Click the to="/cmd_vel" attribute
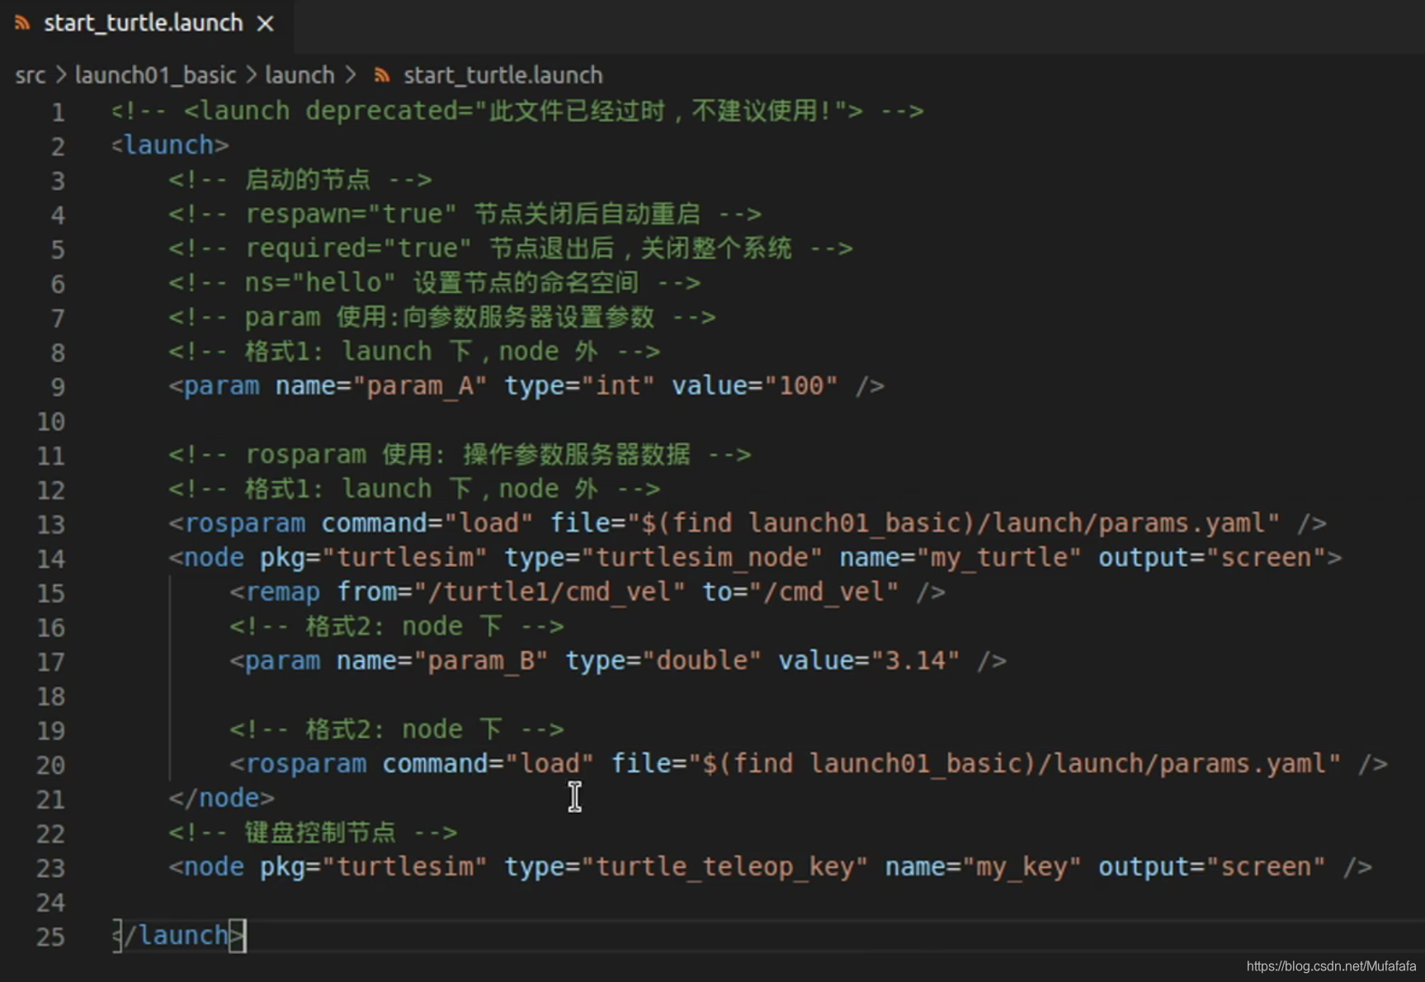Viewport: 1425px width, 982px height. click(800, 592)
